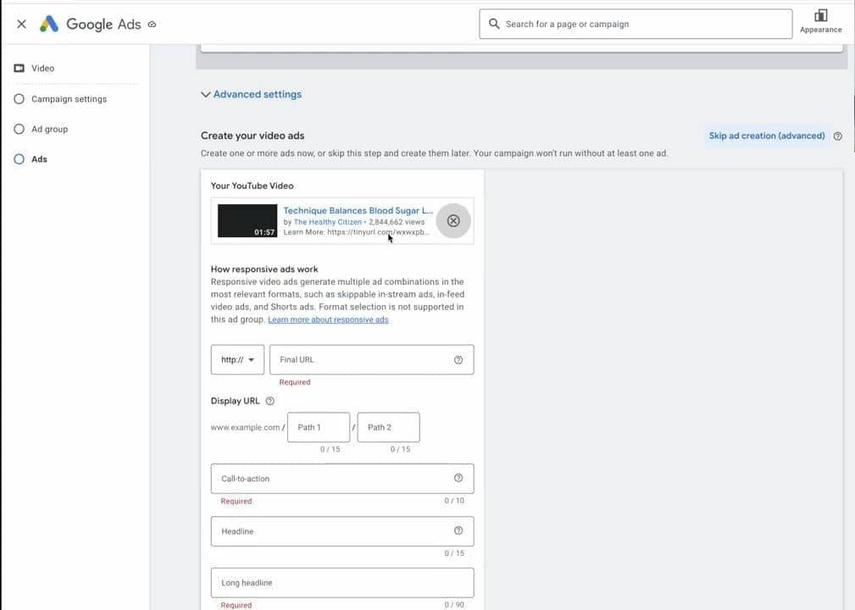Open the http:// protocol dropdown
The image size is (855, 610).
[x=237, y=359]
